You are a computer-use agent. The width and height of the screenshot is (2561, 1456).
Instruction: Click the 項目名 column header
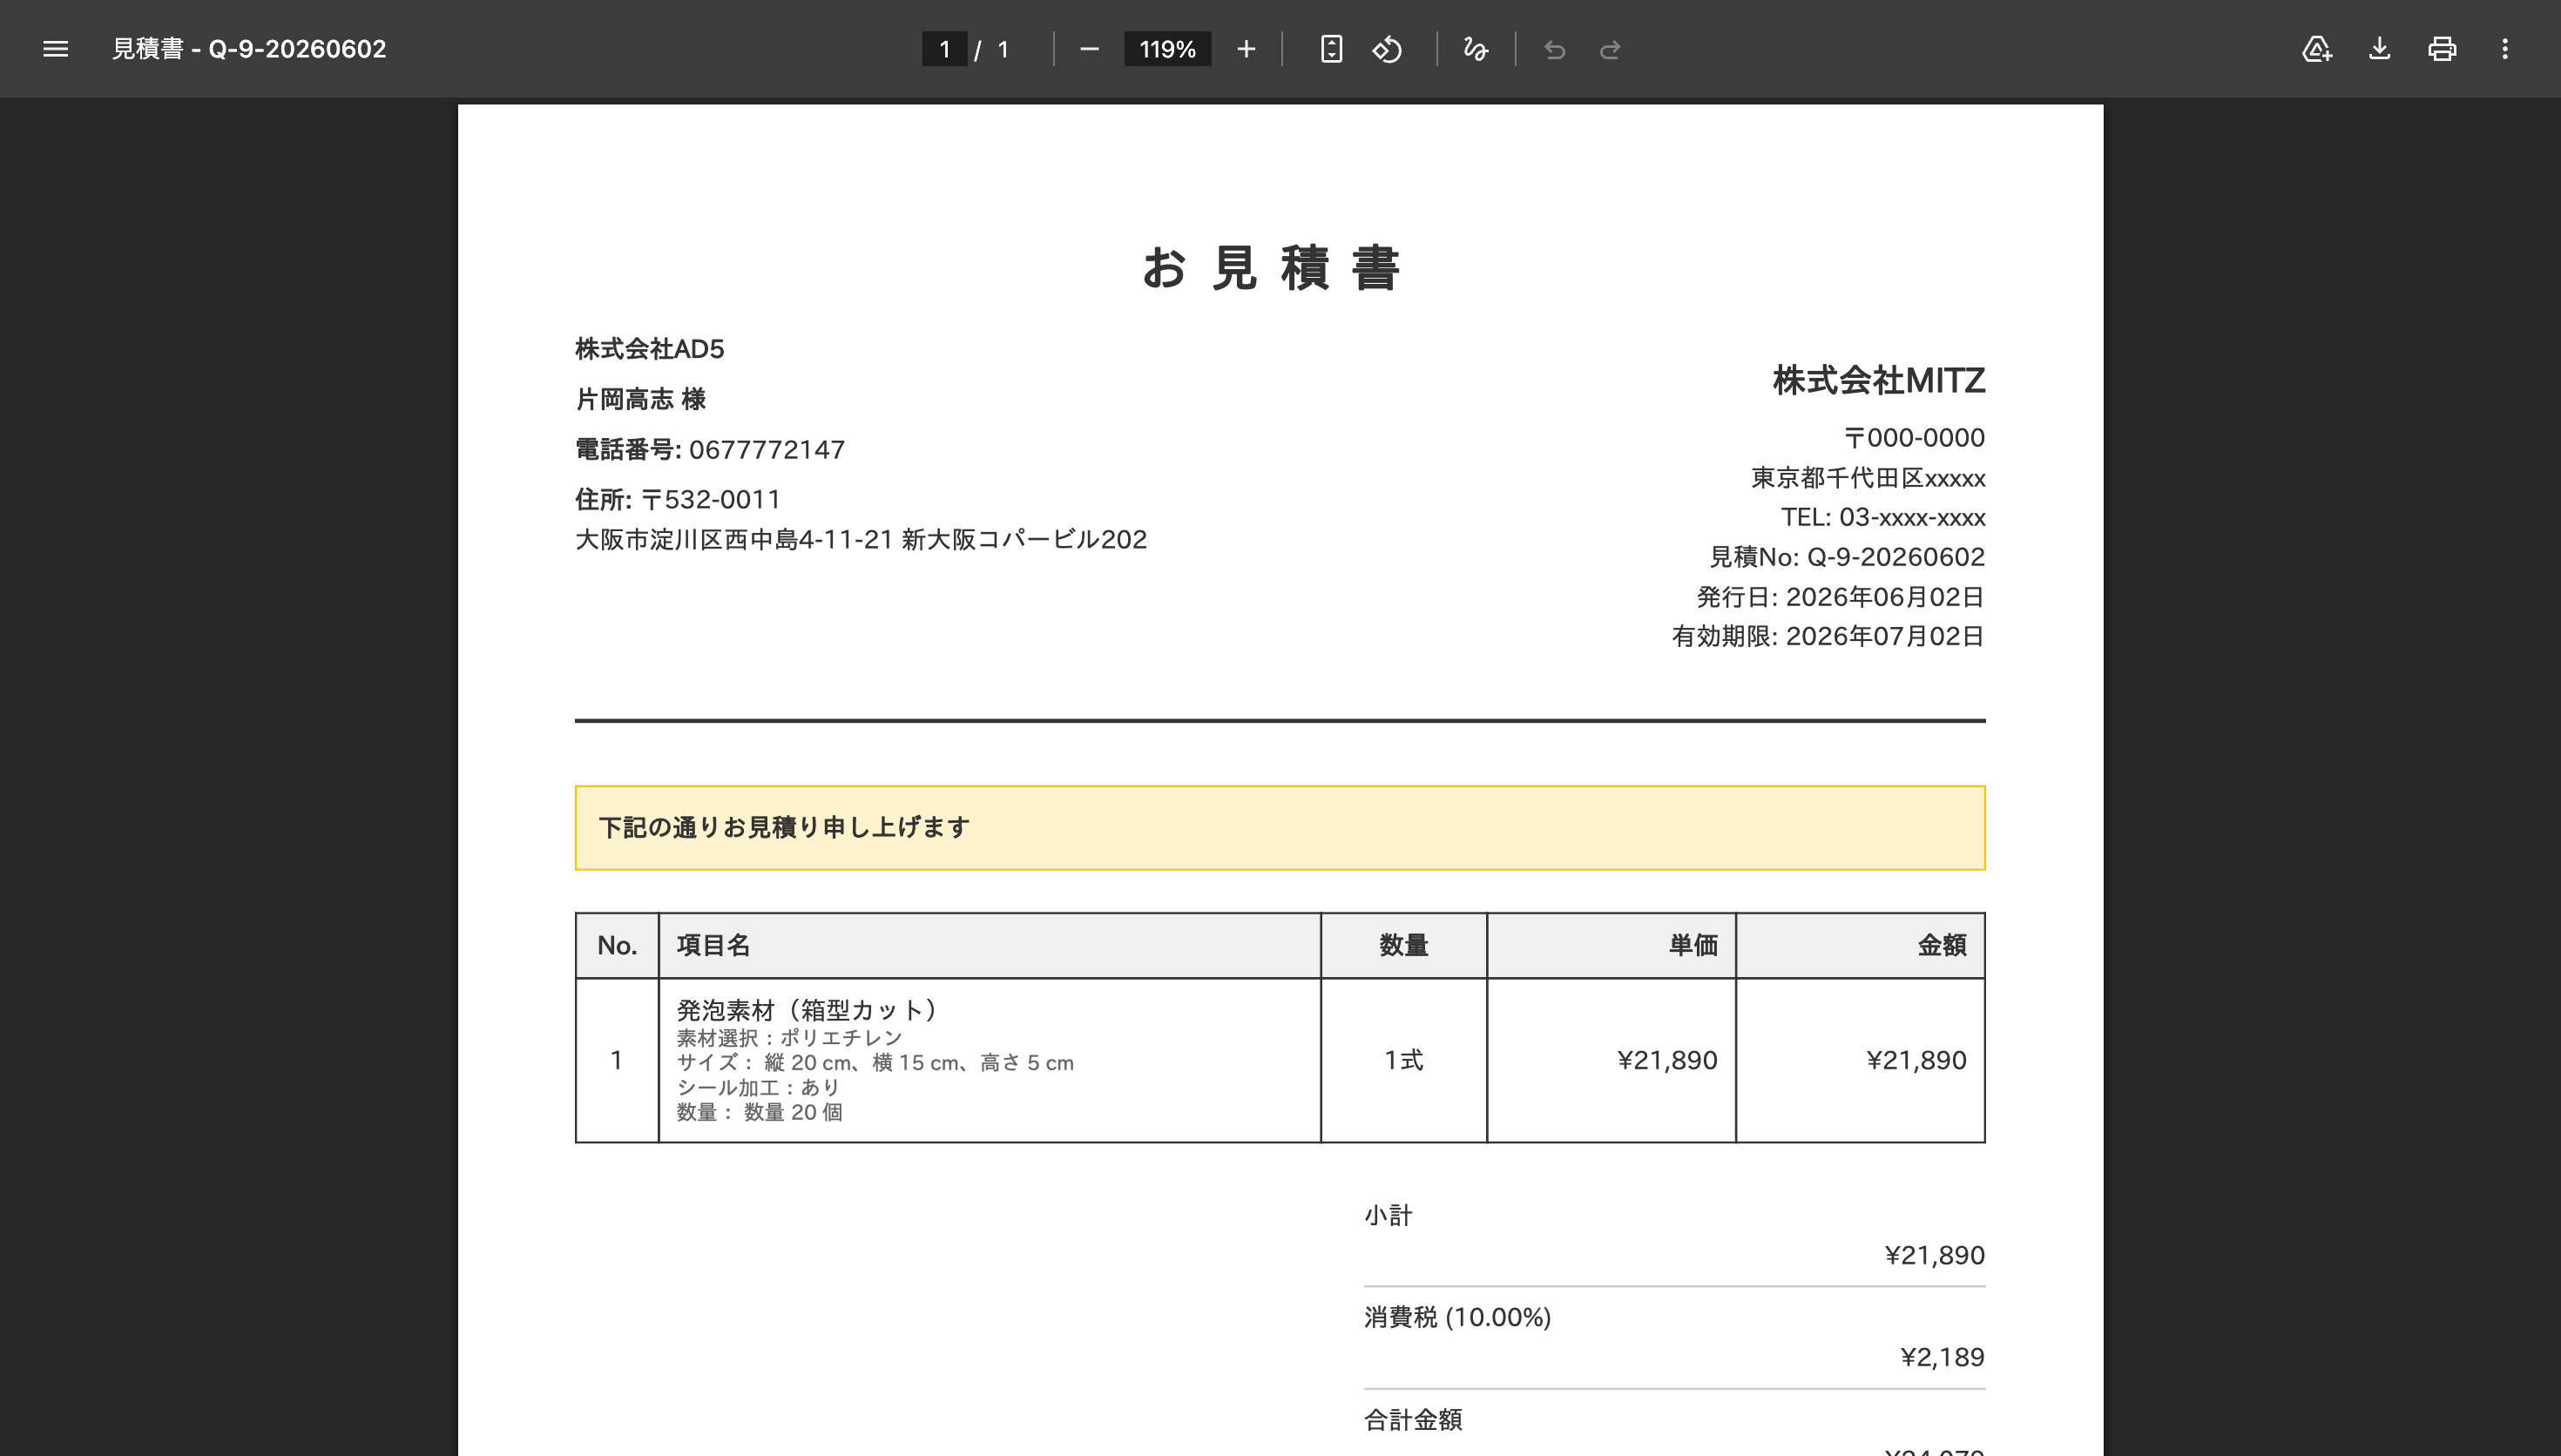pyautogui.click(x=989, y=945)
